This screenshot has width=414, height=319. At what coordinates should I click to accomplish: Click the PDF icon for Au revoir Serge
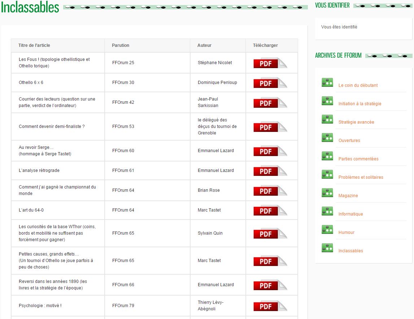(x=270, y=151)
